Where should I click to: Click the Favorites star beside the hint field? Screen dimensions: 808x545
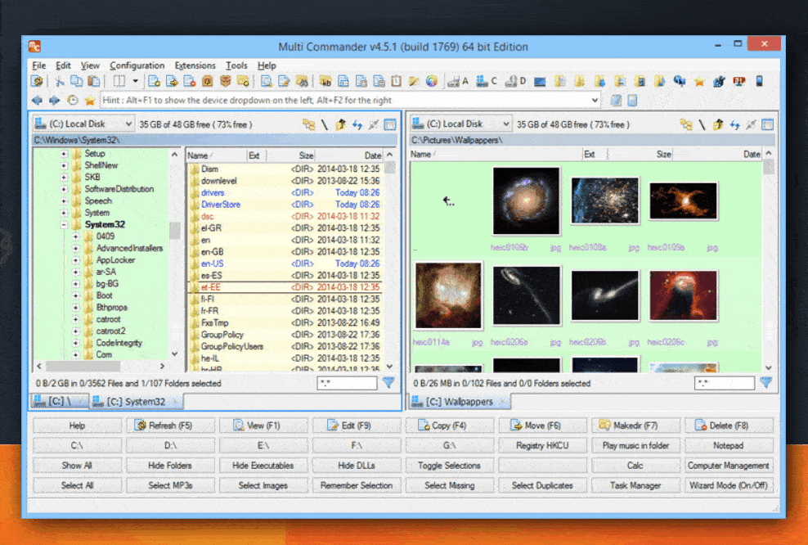point(90,100)
